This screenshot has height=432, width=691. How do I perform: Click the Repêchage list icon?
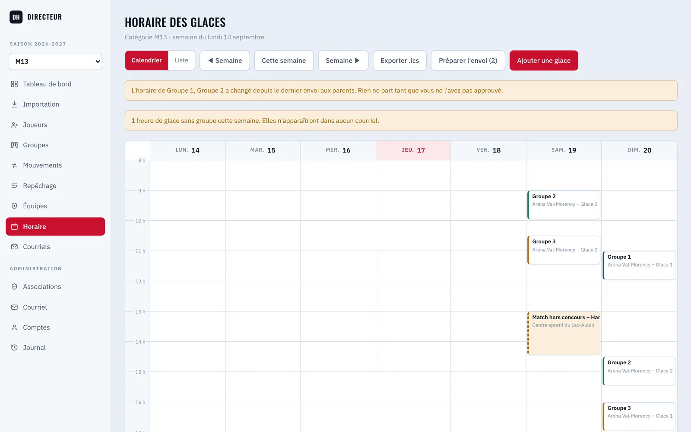[x=14, y=186]
